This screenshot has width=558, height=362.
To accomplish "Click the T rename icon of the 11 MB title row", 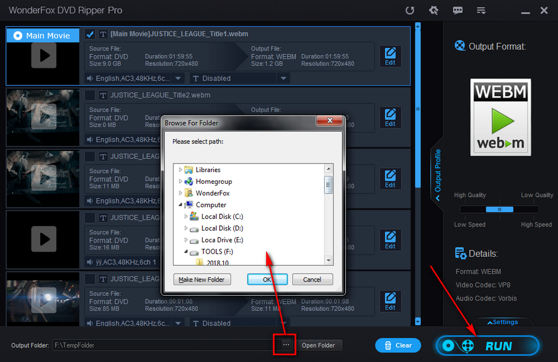I will [x=103, y=157].
